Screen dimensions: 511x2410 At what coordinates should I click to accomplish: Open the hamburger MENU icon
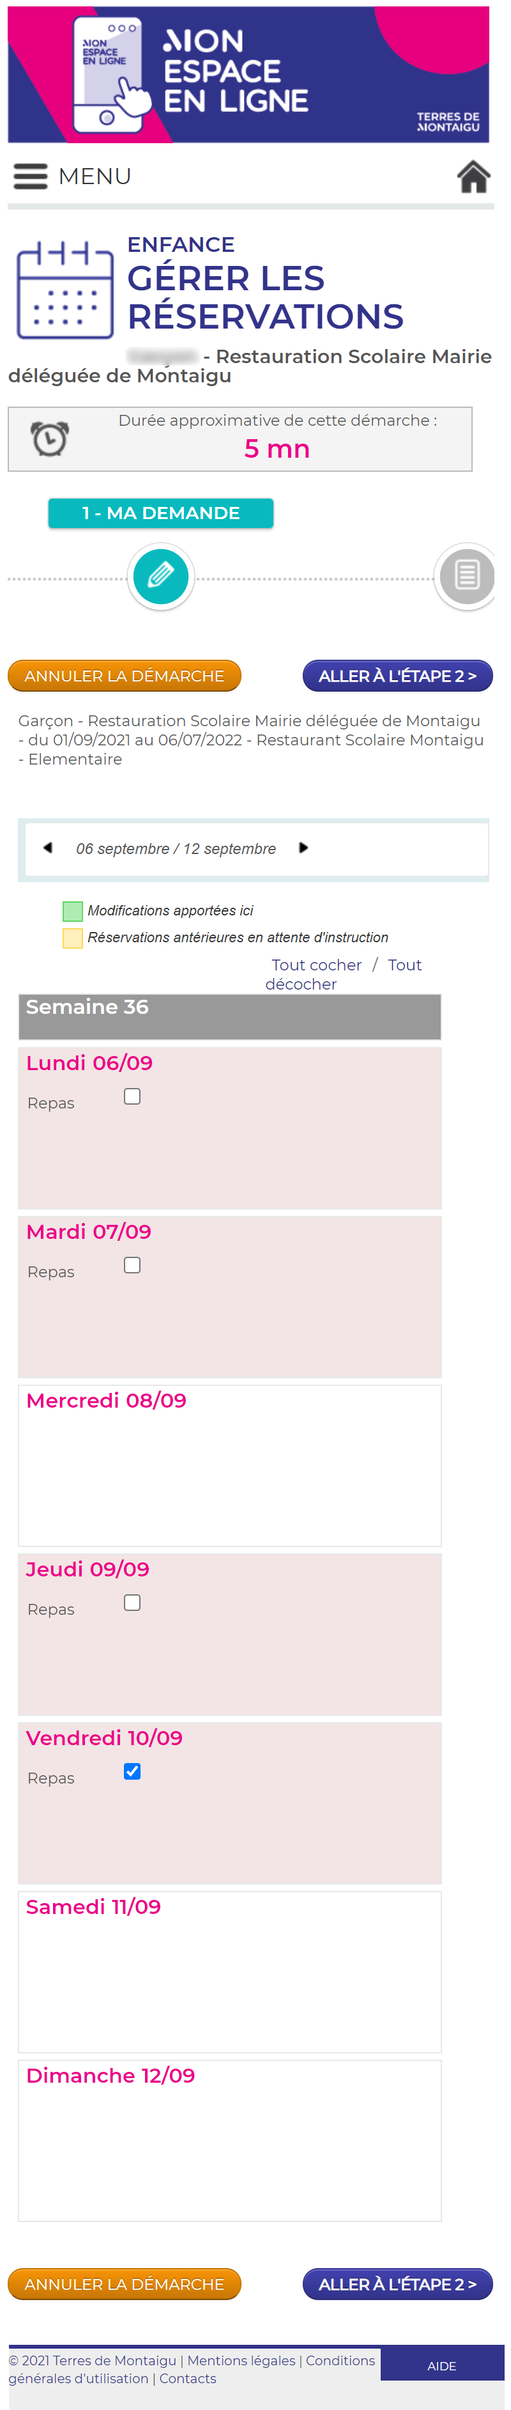click(30, 176)
